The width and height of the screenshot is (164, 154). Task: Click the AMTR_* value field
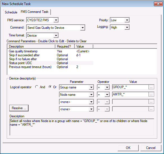click(x=130, y=94)
